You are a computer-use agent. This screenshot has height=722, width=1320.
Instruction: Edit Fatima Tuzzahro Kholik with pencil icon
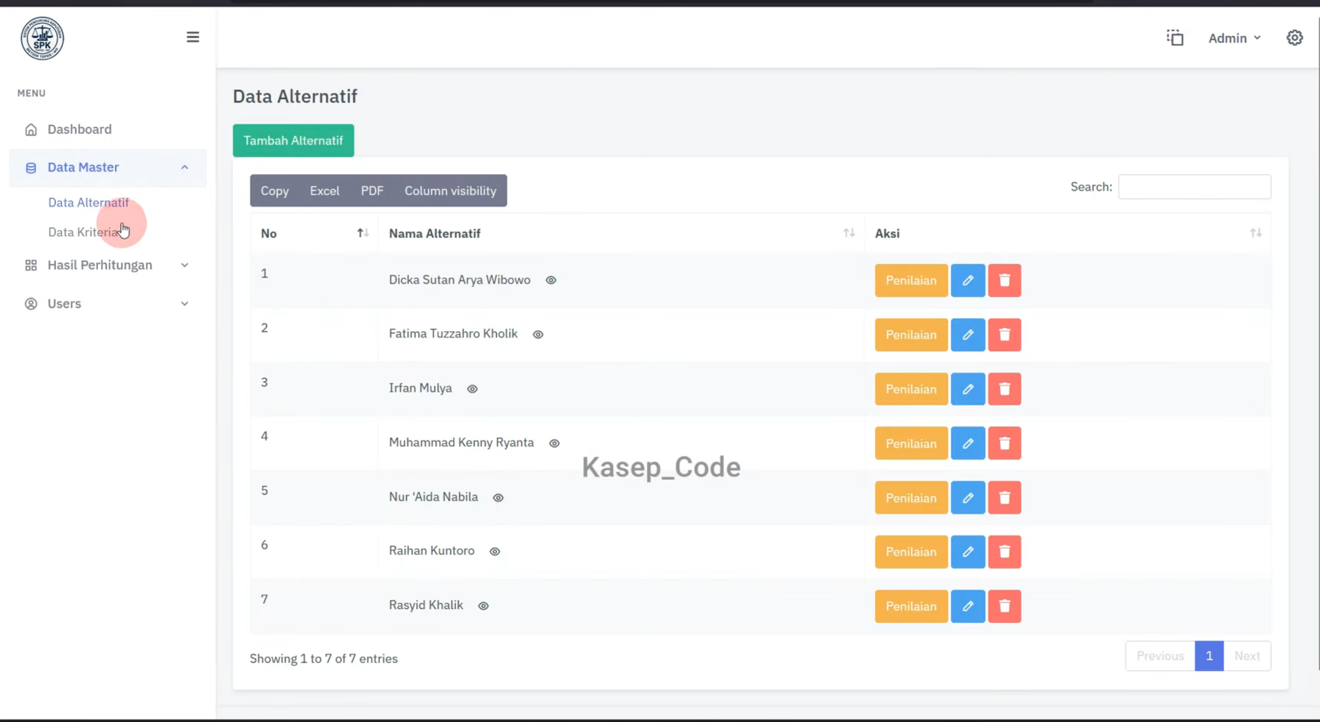(968, 335)
